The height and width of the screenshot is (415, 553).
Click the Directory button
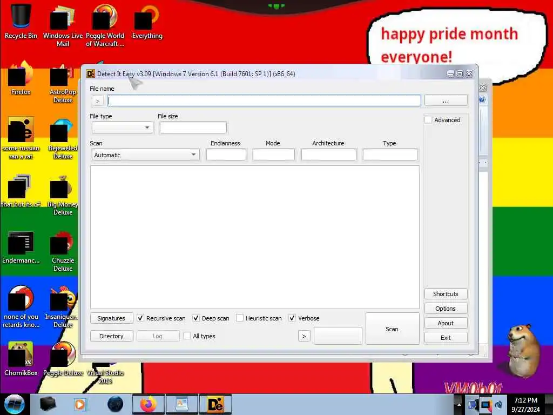pos(111,336)
